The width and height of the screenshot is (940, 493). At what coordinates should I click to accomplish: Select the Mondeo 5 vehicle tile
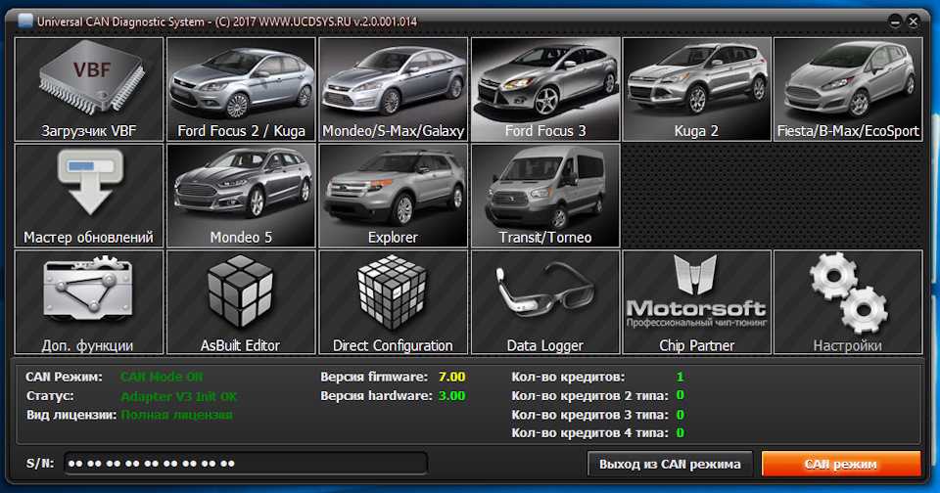tap(241, 196)
